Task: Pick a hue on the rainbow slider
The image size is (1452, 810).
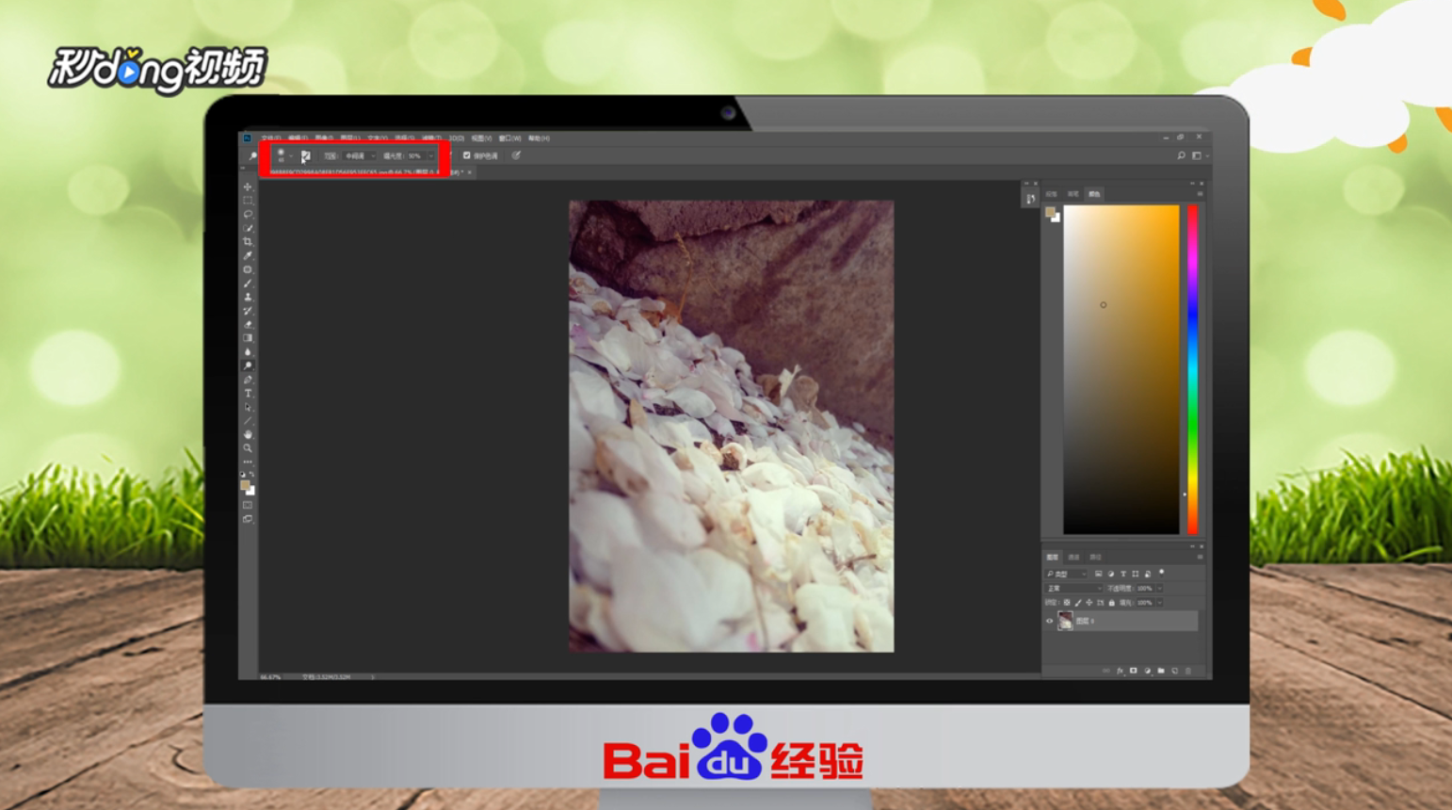Action: tap(1193, 369)
